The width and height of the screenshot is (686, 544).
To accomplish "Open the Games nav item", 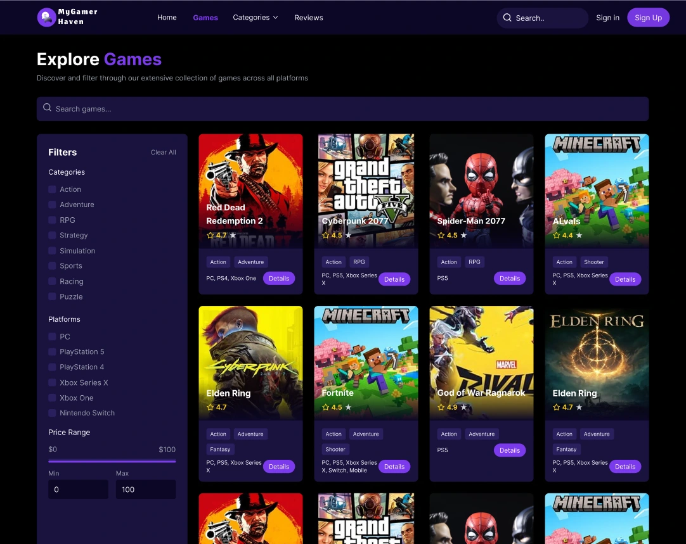I will pos(205,18).
